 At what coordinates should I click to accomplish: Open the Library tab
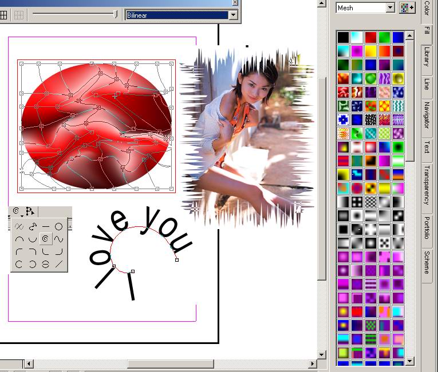point(427,57)
